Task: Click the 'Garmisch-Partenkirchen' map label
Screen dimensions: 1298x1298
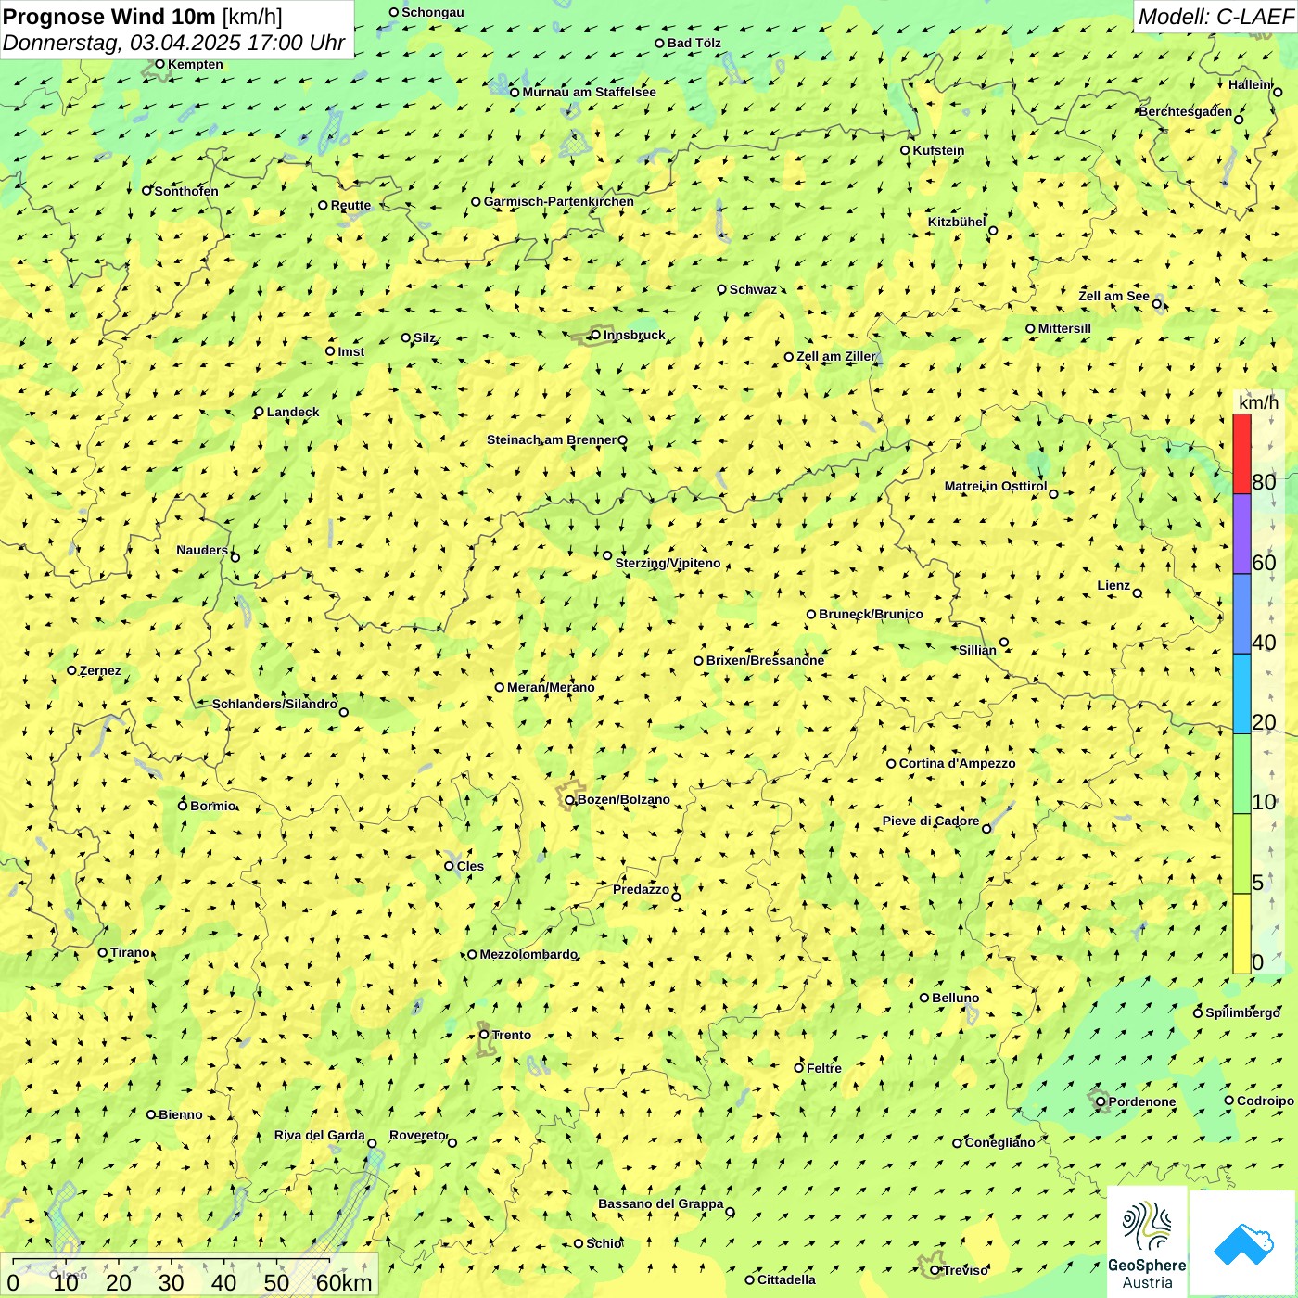Action: [x=559, y=201]
